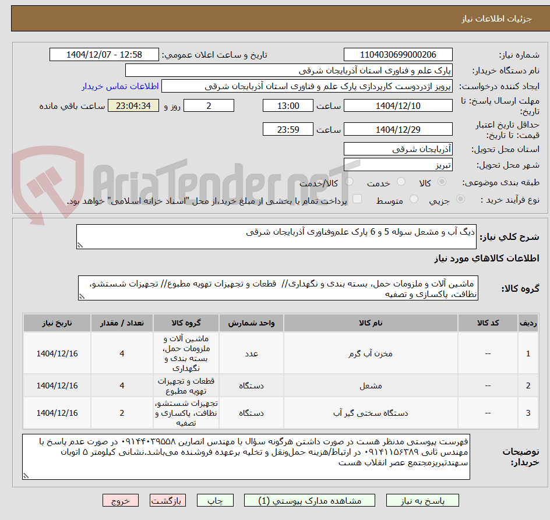Click the خروج exit button
550x520 pixels.
[x=120, y=500]
